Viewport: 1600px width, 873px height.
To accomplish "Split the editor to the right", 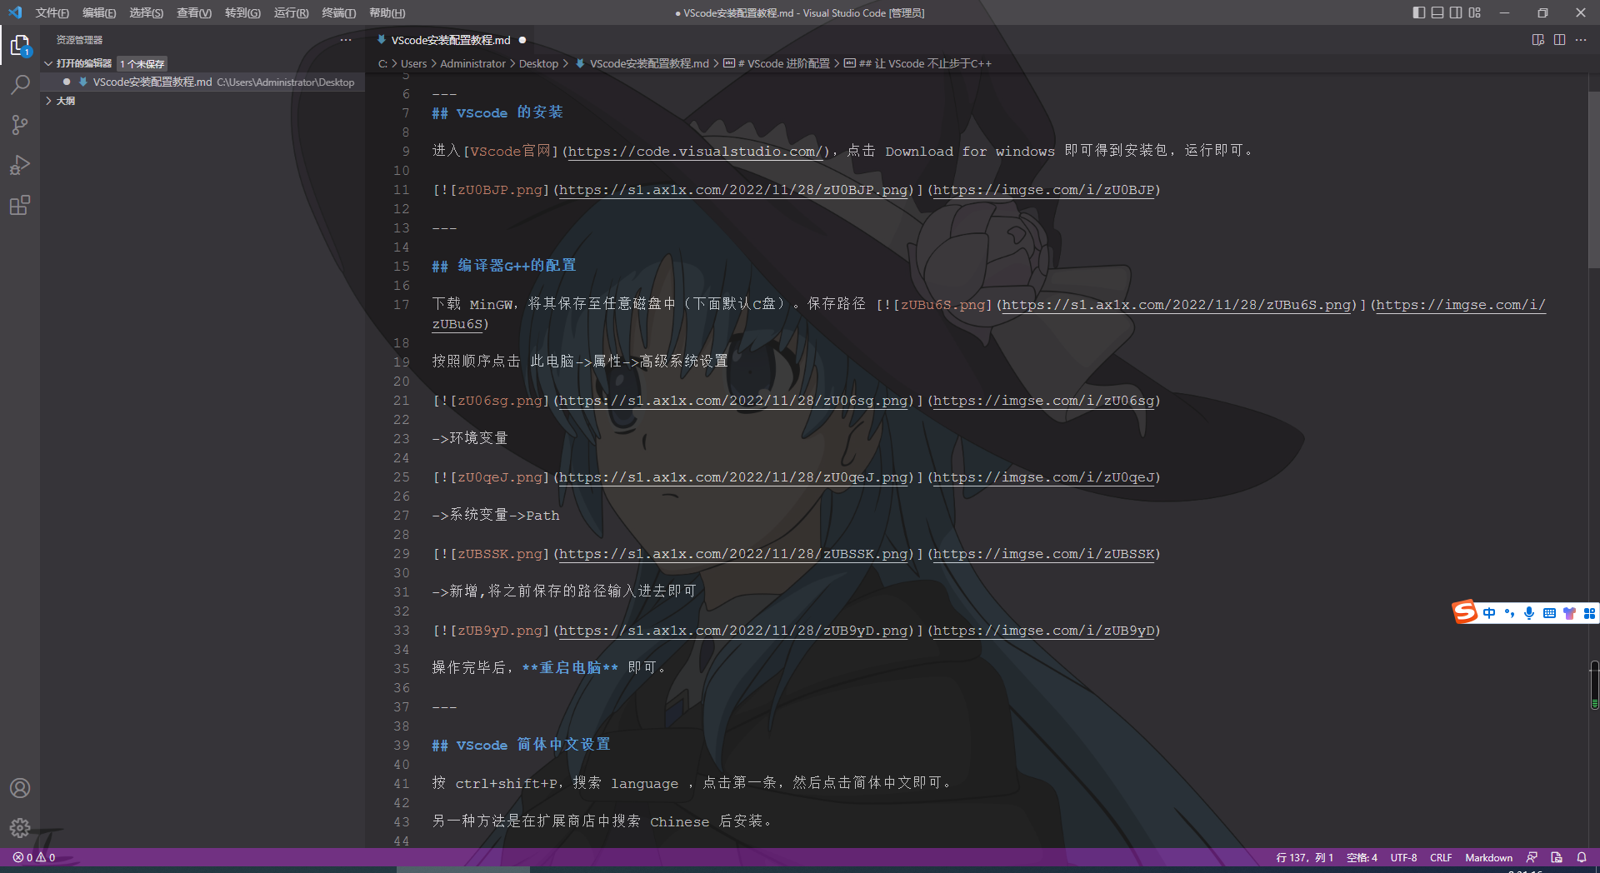I will coord(1559,40).
